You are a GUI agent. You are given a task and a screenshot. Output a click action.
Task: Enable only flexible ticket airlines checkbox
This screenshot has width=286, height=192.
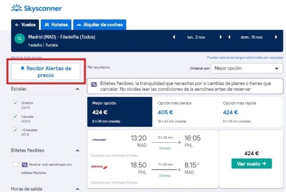pos(15,164)
